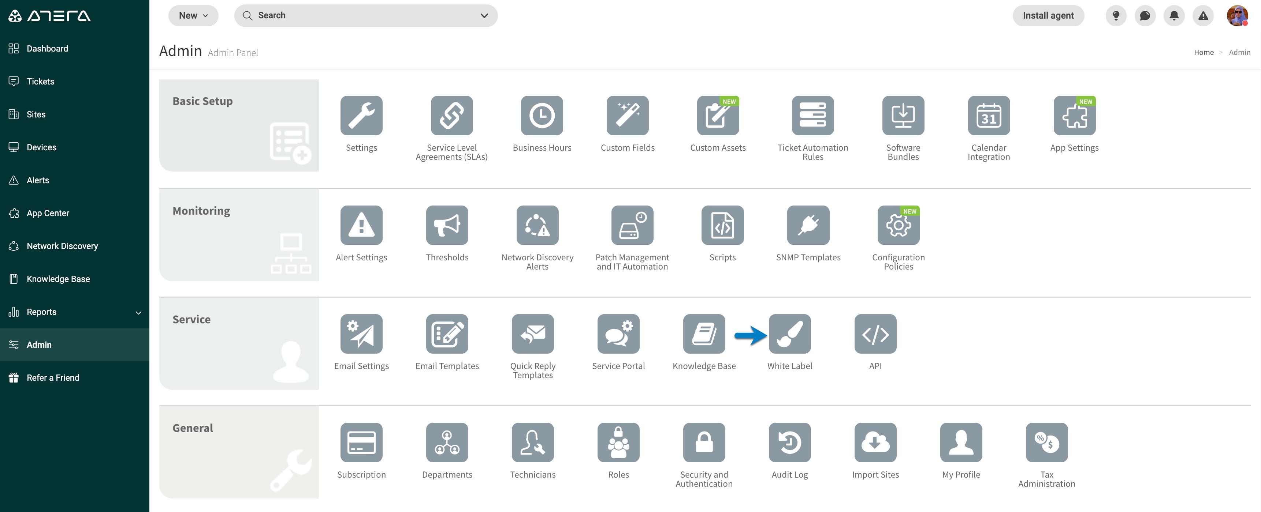The width and height of the screenshot is (1261, 512).
Task: Open Custom Assets
Action: (718, 116)
